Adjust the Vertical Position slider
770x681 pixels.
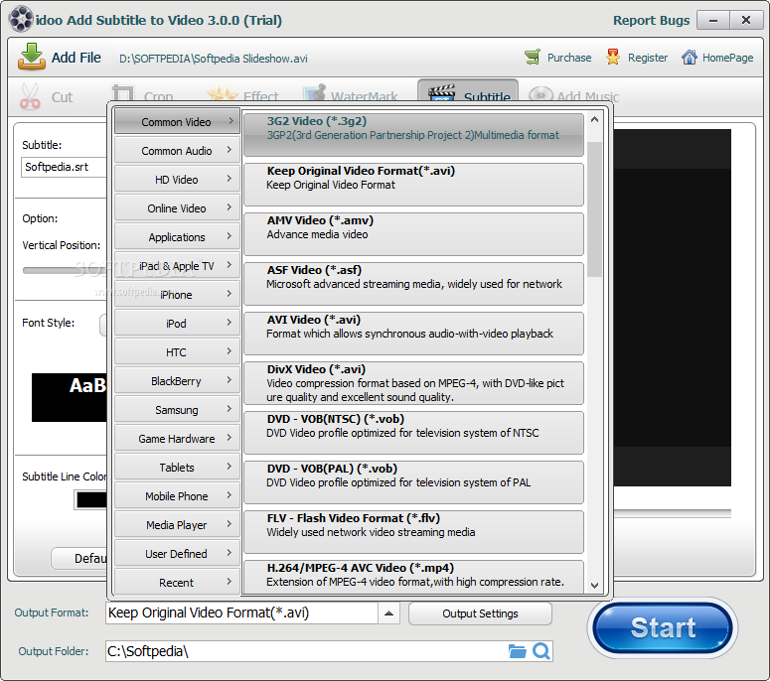(65, 270)
